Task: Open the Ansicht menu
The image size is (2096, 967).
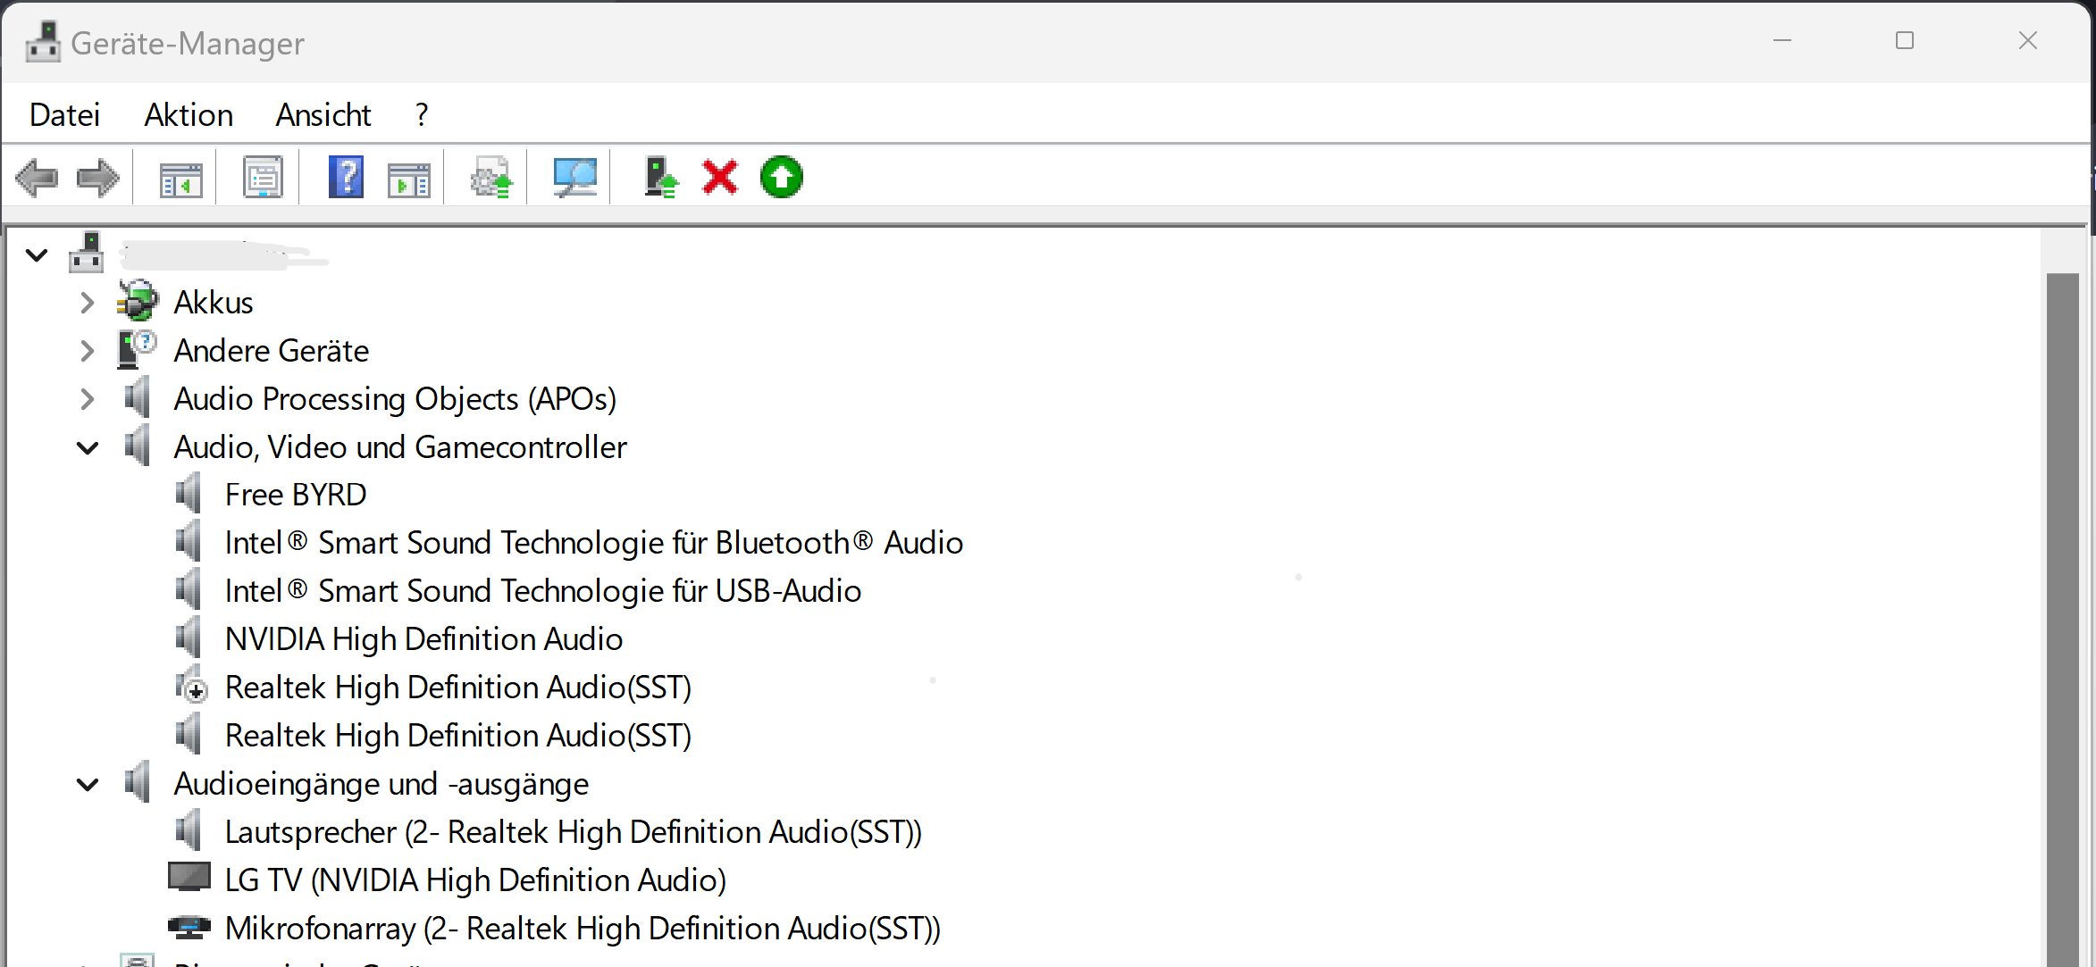Action: pyautogui.click(x=323, y=115)
